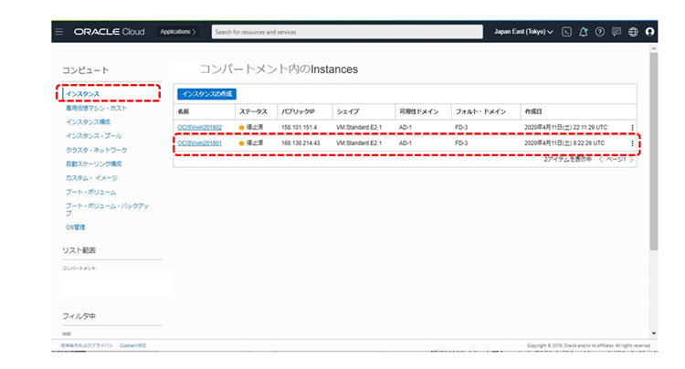Click the globe language icon

point(633,32)
